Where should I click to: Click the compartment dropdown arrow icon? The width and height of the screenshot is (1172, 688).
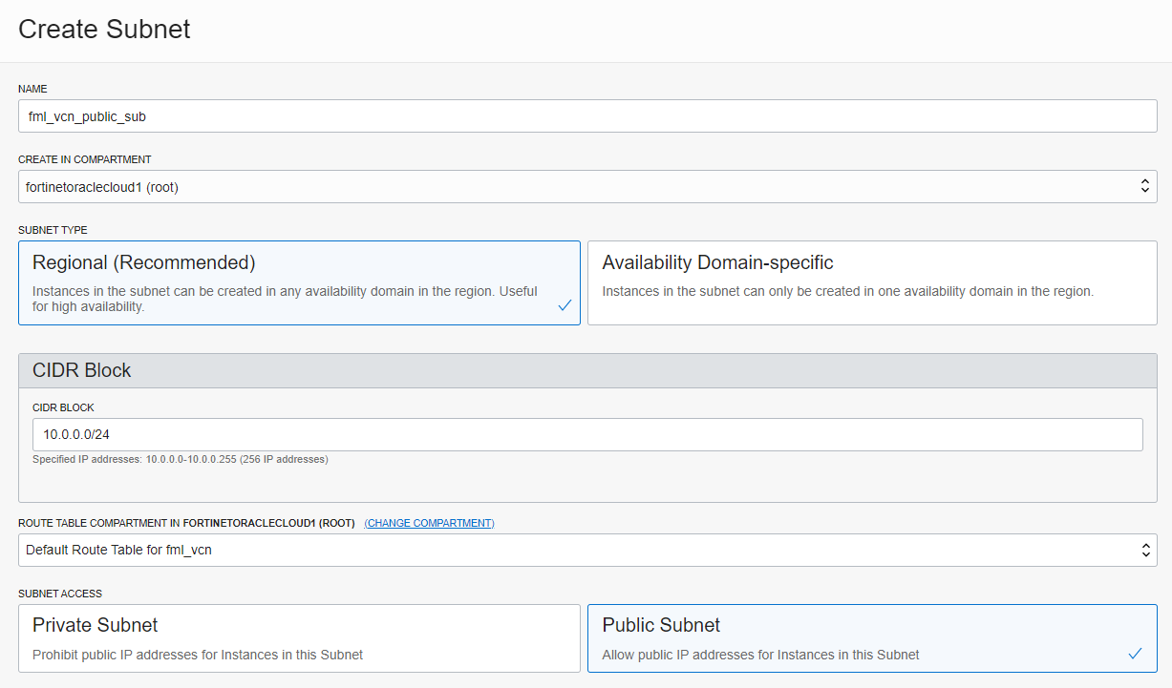[1145, 187]
